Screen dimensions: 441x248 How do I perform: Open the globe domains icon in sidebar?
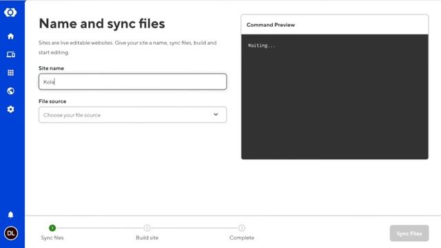[x=11, y=91]
